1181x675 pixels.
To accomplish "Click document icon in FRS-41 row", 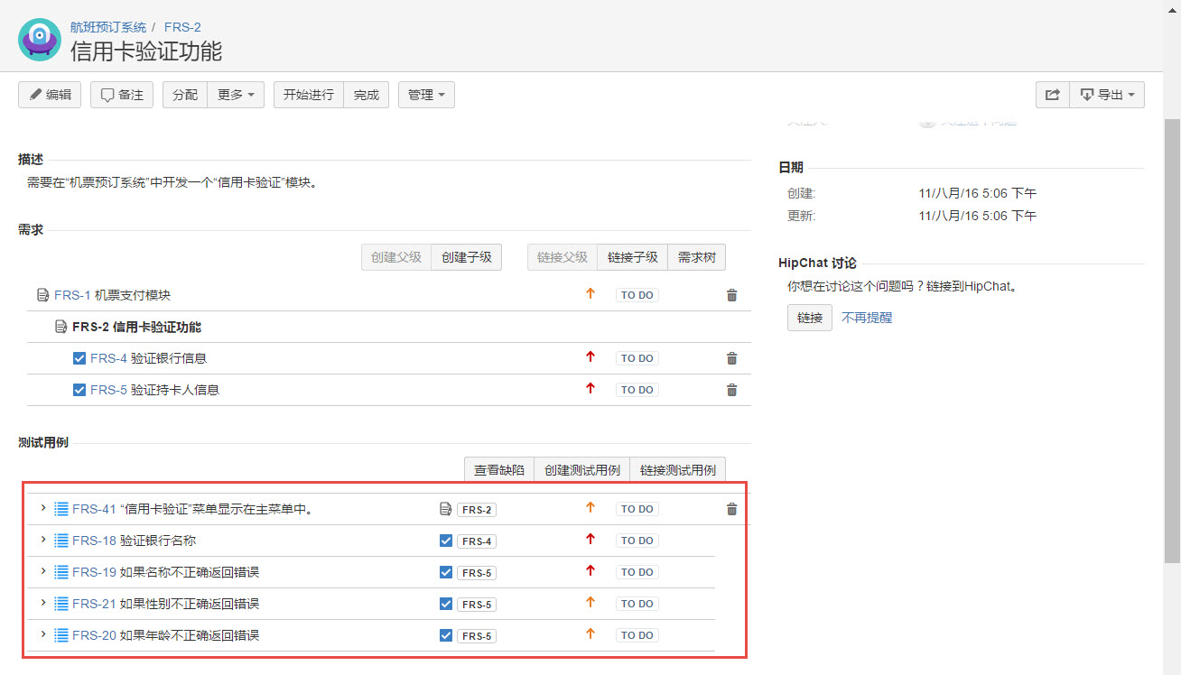I will [445, 509].
